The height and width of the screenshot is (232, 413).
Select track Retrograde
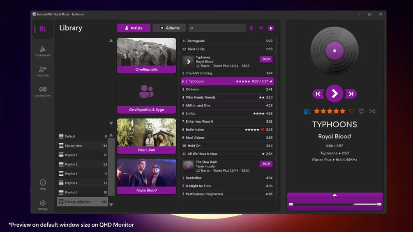[x=227, y=41]
